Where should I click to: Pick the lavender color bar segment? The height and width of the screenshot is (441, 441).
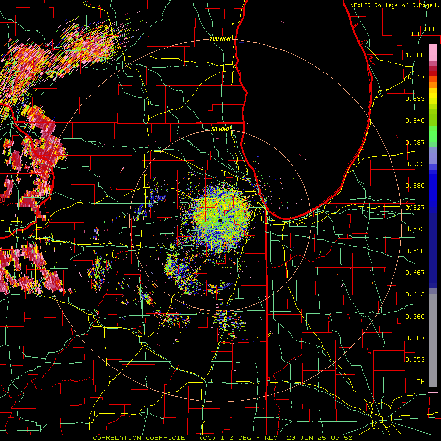(433, 155)
